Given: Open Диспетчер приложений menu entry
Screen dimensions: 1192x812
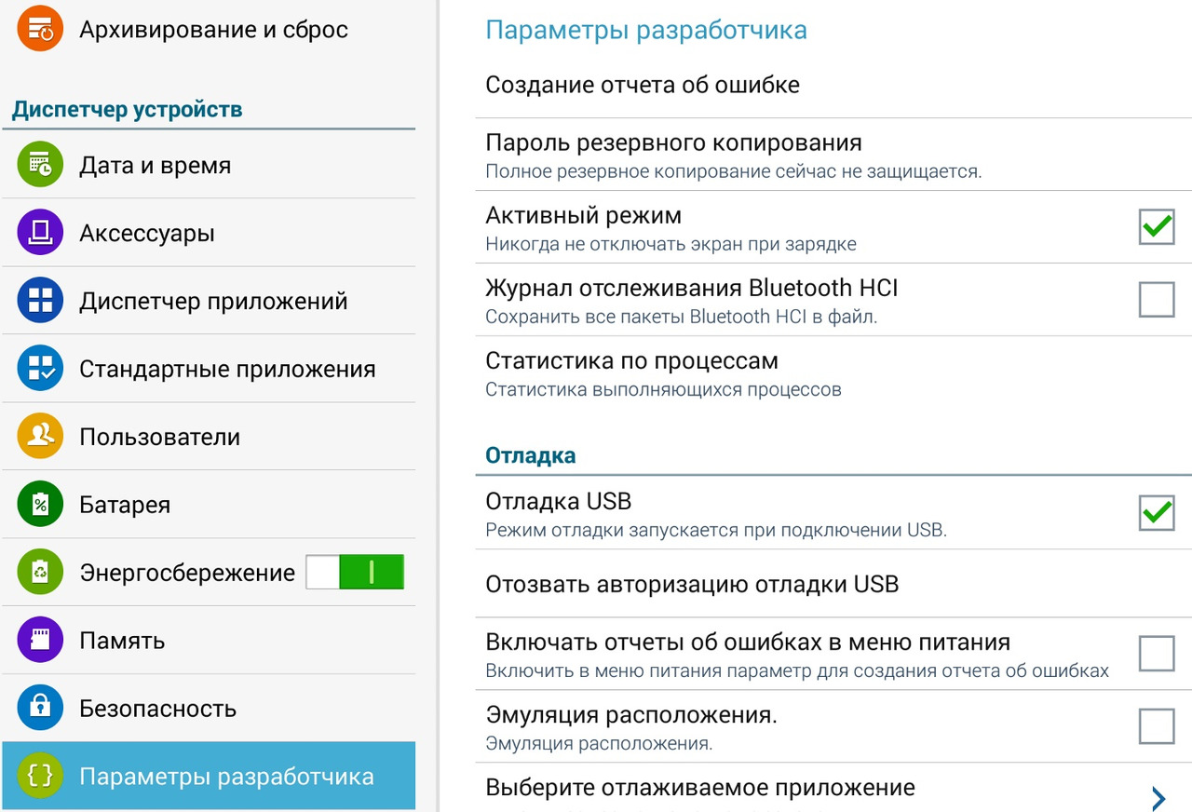Looking at the screenshot, I should click(209, 301).
